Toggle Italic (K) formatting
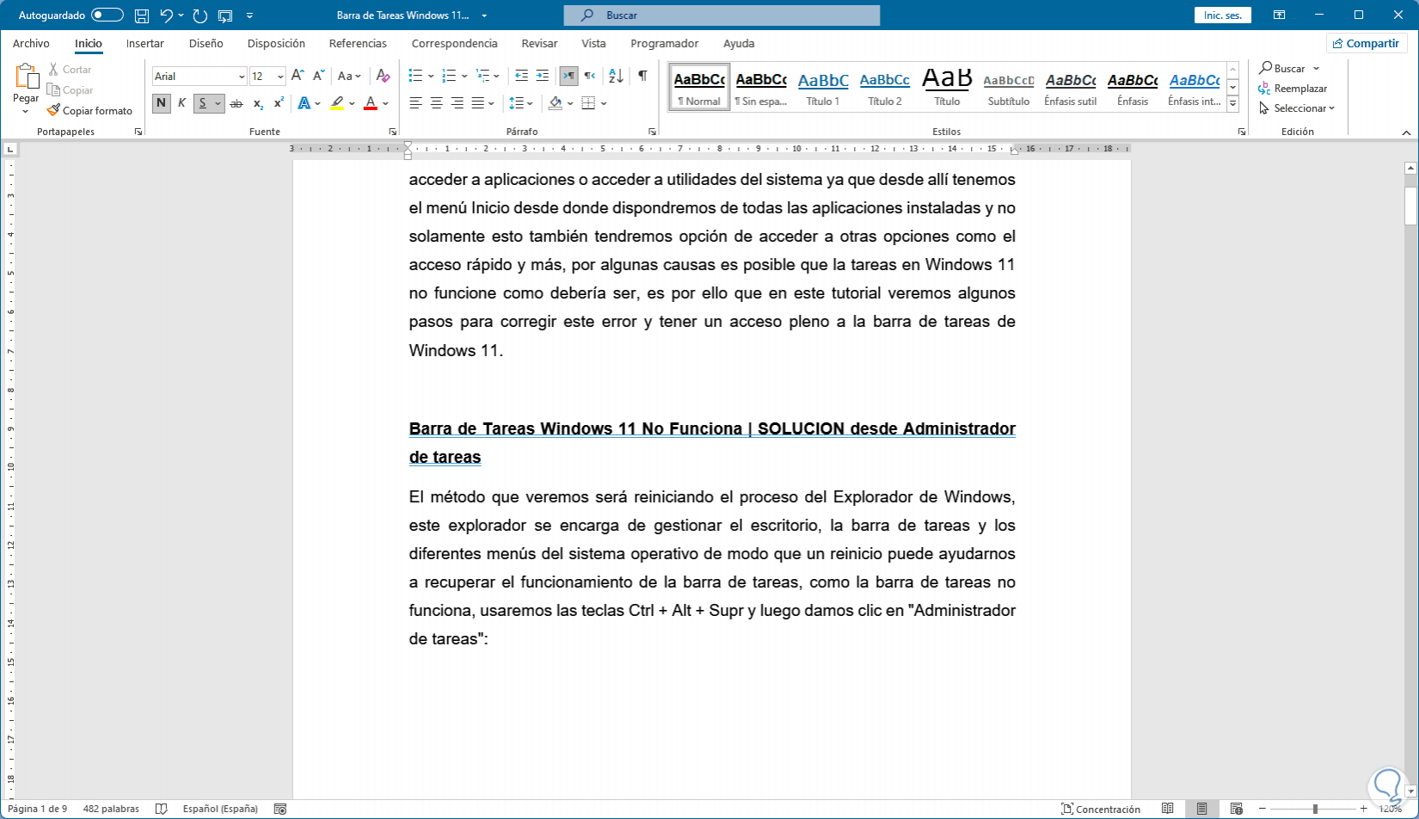 click(181, 103)
